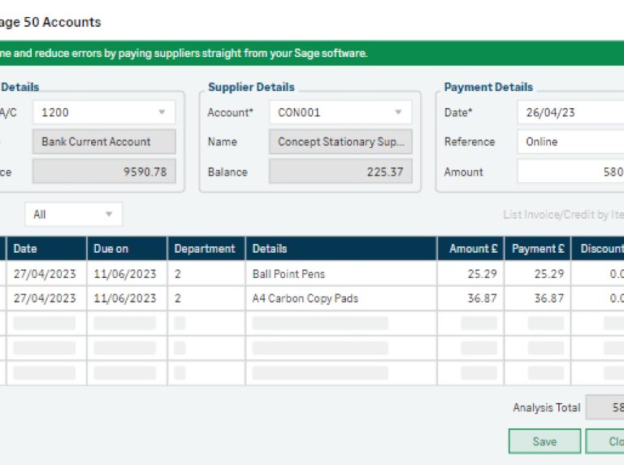
Task: Click the green supplier payments promo banner
Action: (x=312, y=53)
